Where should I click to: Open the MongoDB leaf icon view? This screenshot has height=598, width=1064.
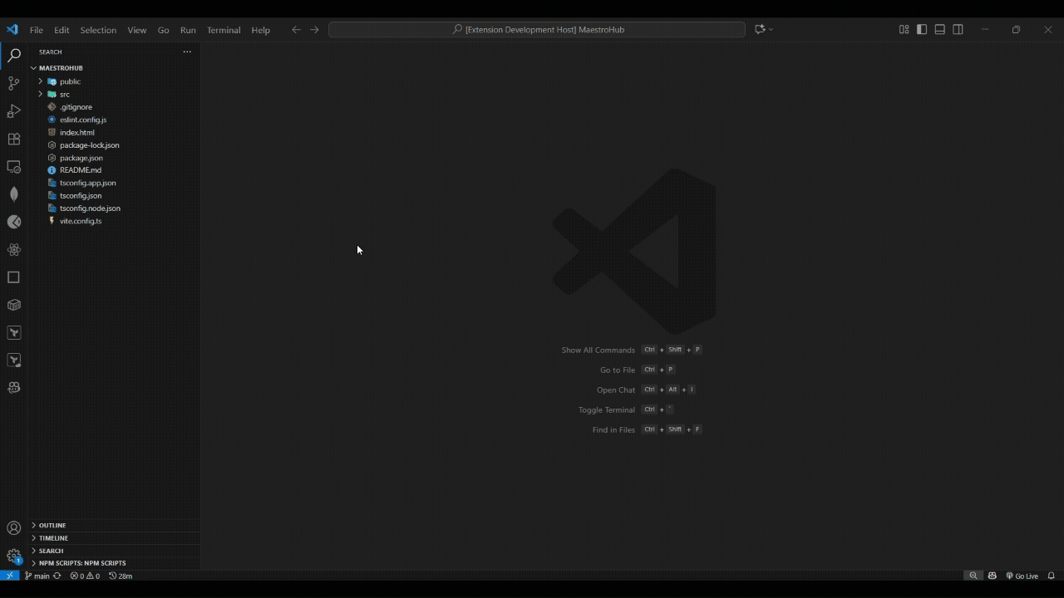point(13,194)
